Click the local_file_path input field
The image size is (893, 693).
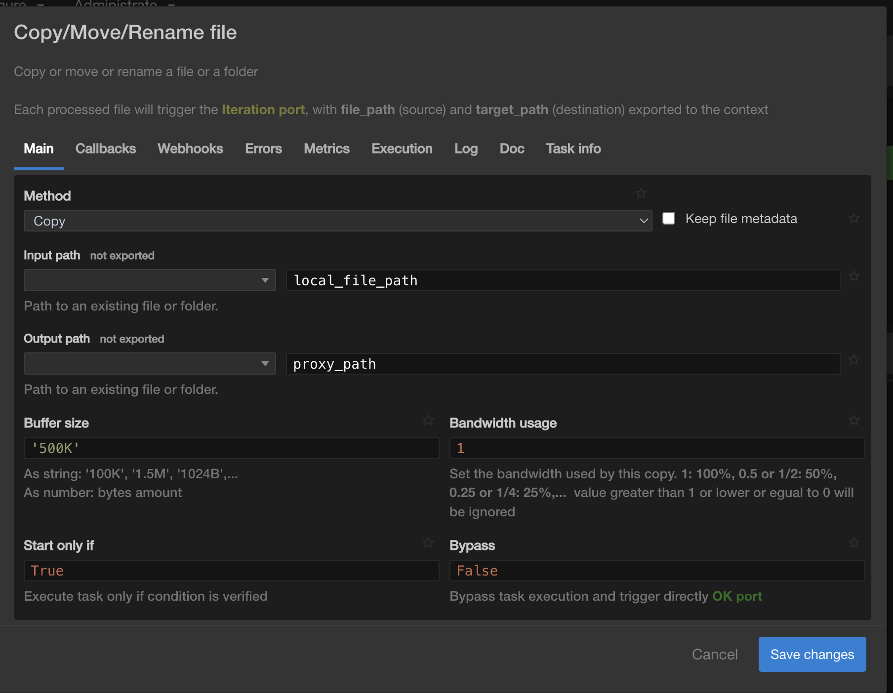563,280
